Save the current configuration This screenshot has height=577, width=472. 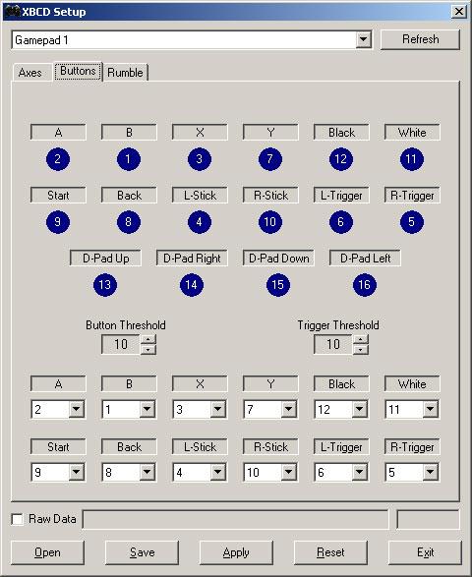point(142,552)
